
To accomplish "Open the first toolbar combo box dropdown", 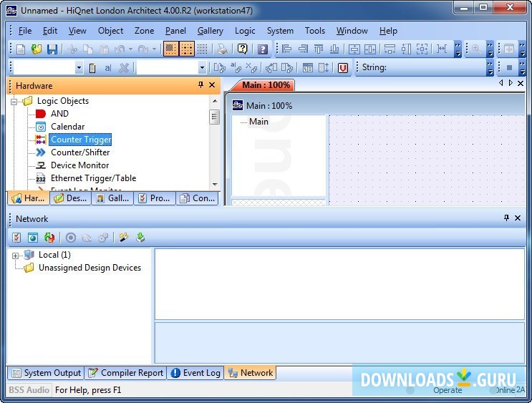I will [x=79, y=68].
